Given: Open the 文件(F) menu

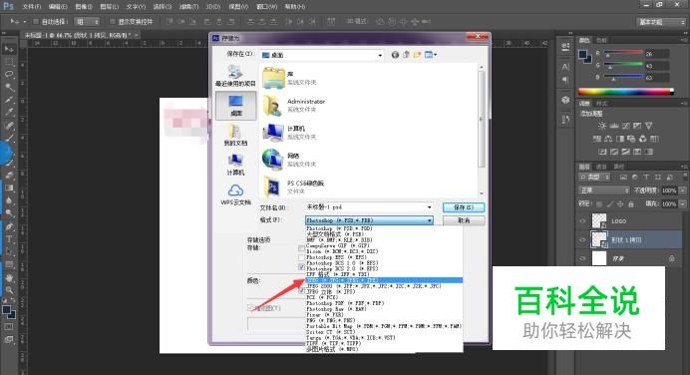Looking at the screenshot, I should [32, 7].
